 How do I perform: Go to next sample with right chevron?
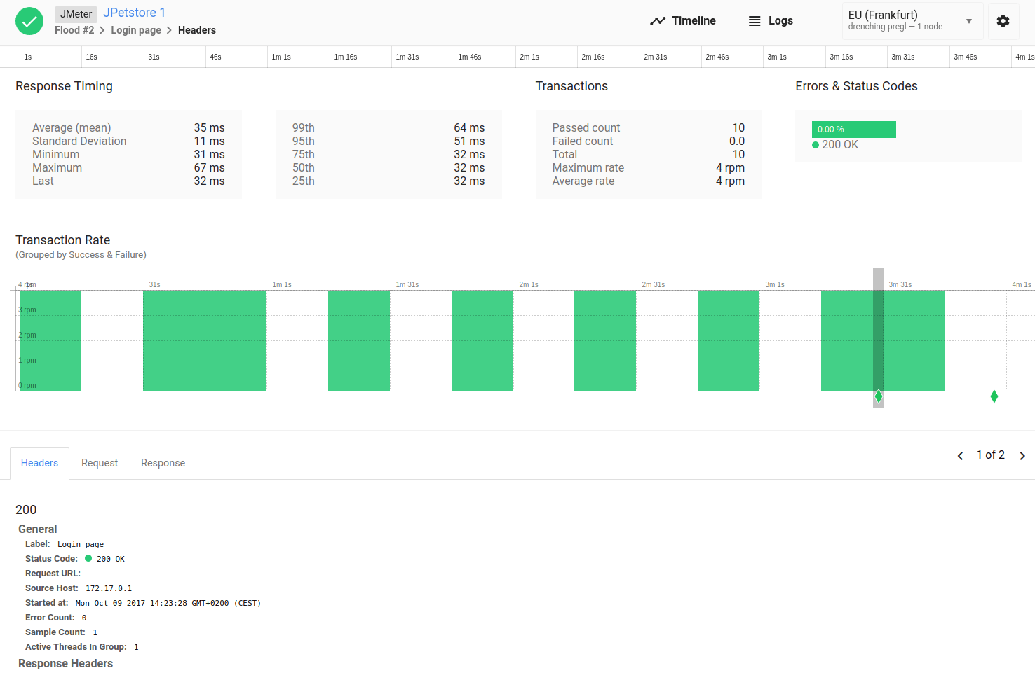tap(1022, 456)
